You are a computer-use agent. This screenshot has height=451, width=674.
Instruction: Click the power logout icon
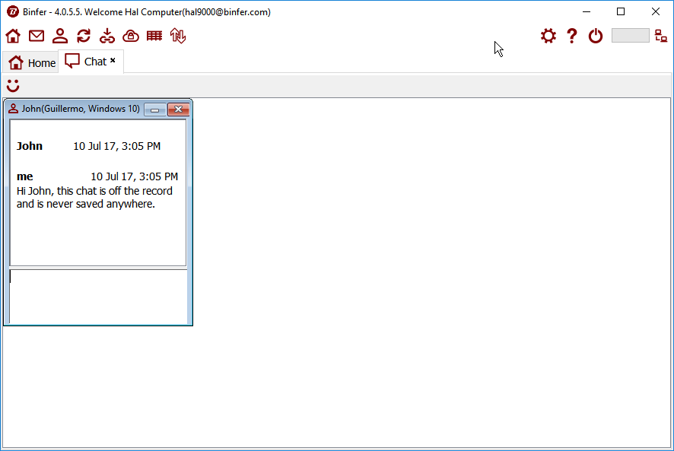(596, 36)
